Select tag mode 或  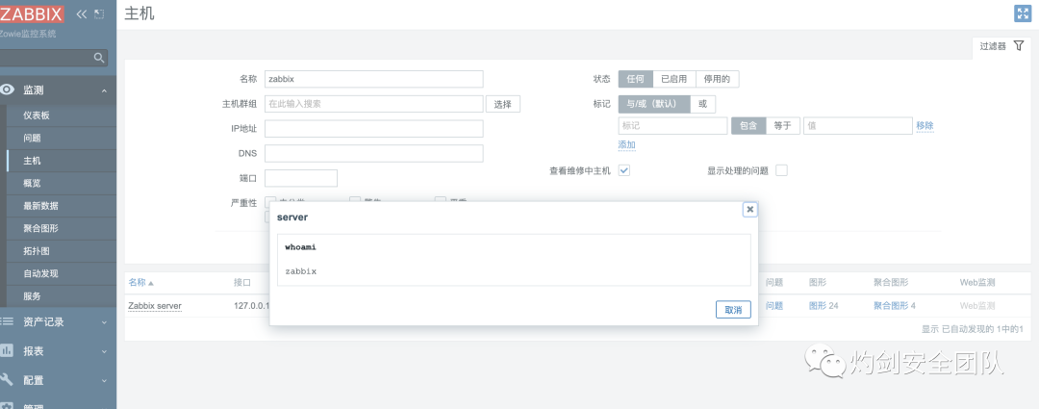click(x=703, y=104)
